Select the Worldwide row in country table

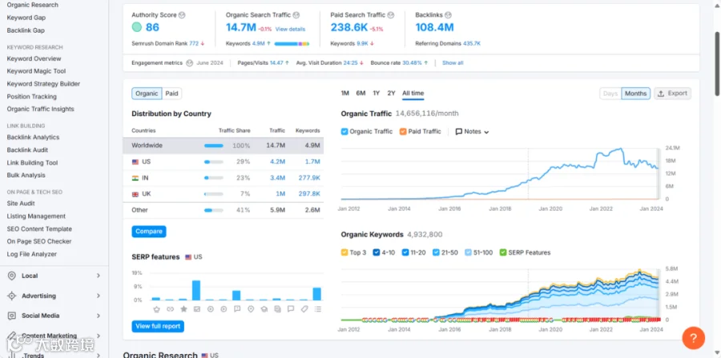223,145
